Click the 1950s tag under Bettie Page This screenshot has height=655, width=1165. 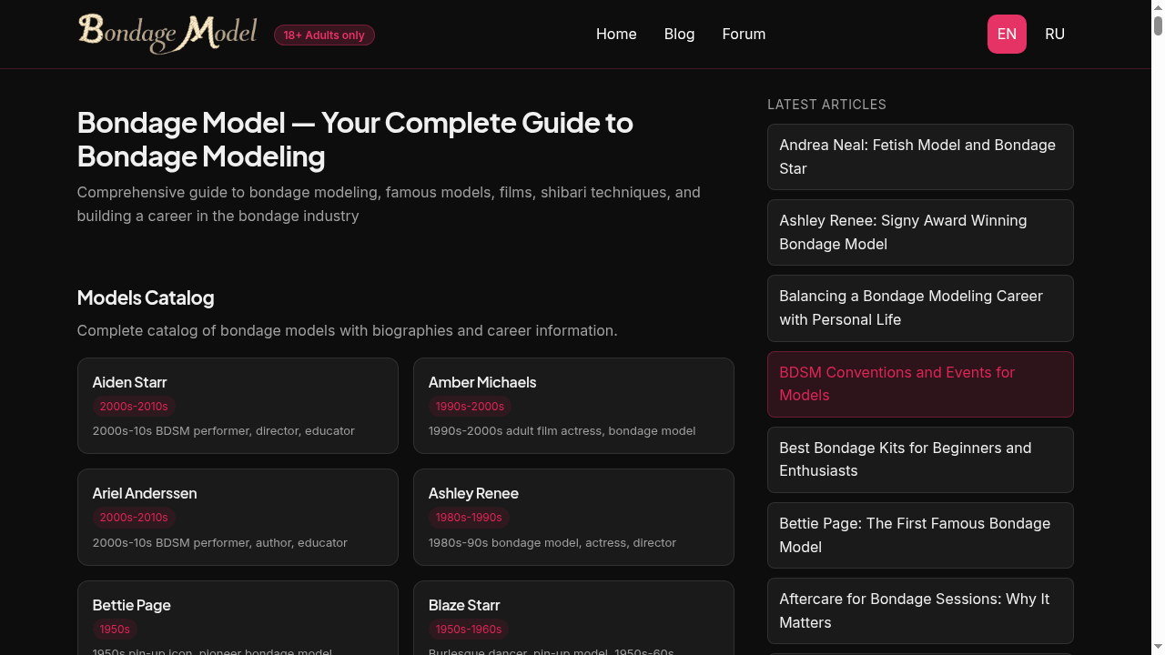115,629
